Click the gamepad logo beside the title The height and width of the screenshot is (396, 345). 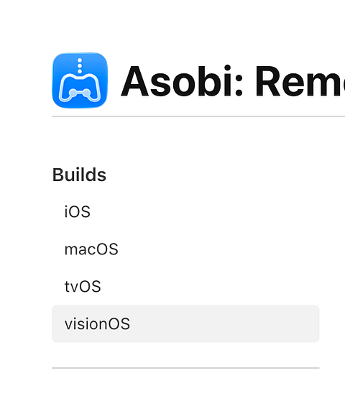click(x=80, y=80)
